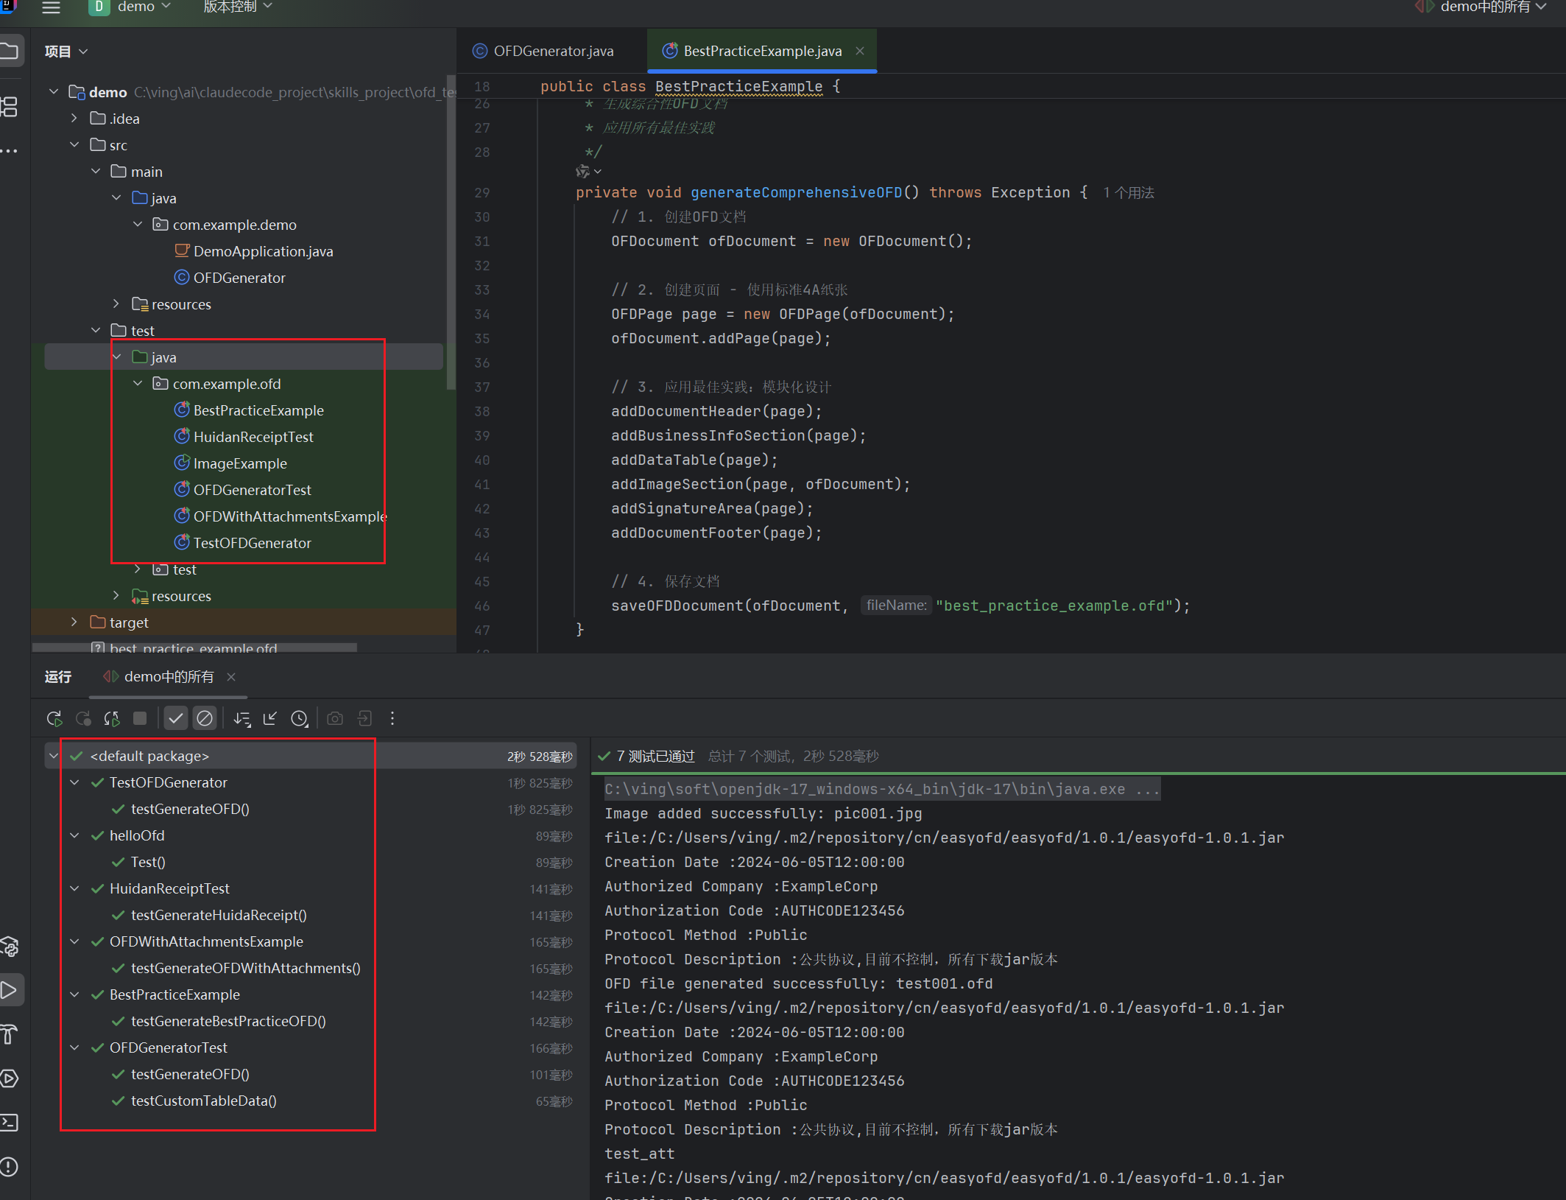Screen dimensions: 1566x1200
Task: Click the Rerun tests icon
Action: (54, 718)
